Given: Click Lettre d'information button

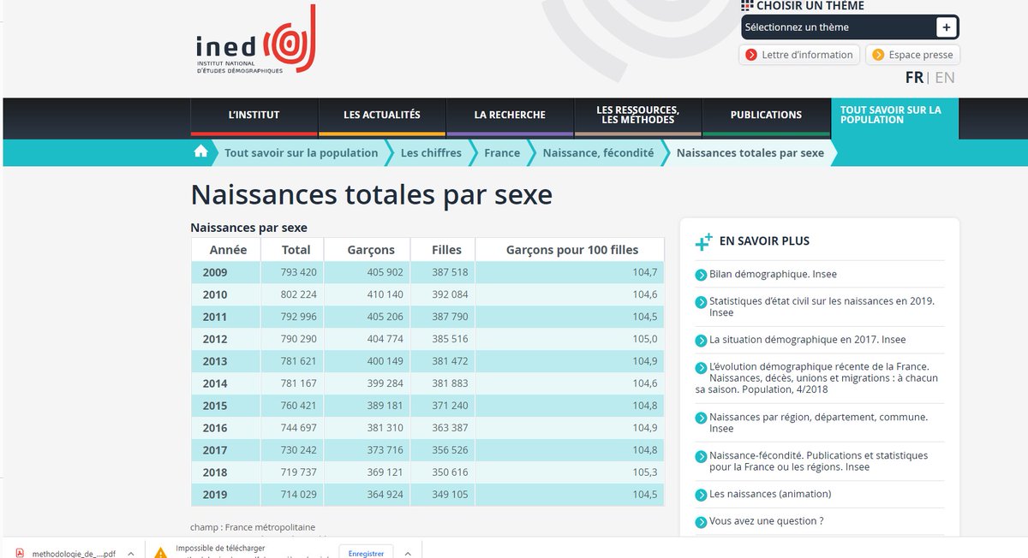Looking at the screenshot, I should click(x=799, y=55).
